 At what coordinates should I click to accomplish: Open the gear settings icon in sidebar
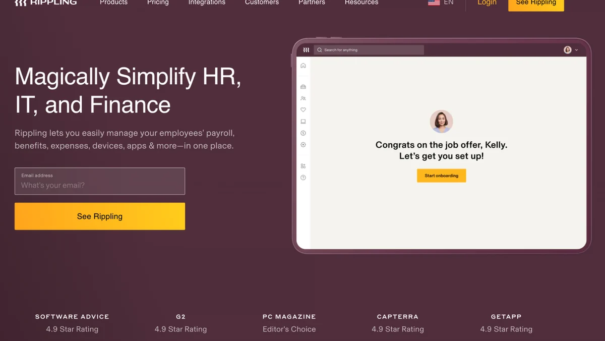[x=303, y=145]
